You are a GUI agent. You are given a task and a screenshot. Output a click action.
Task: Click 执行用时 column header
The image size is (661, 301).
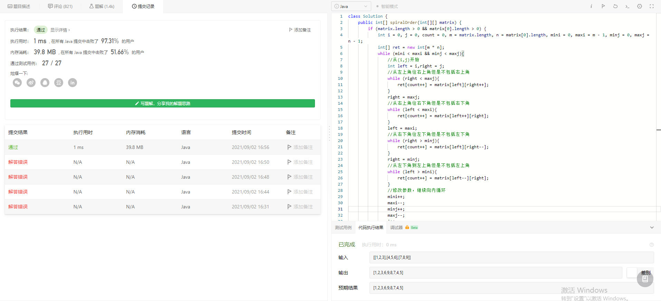(83, 132)
